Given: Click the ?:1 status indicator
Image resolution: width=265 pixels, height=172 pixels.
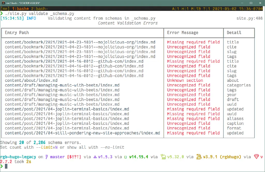Looking at the screenshot, I should (207, 9).
